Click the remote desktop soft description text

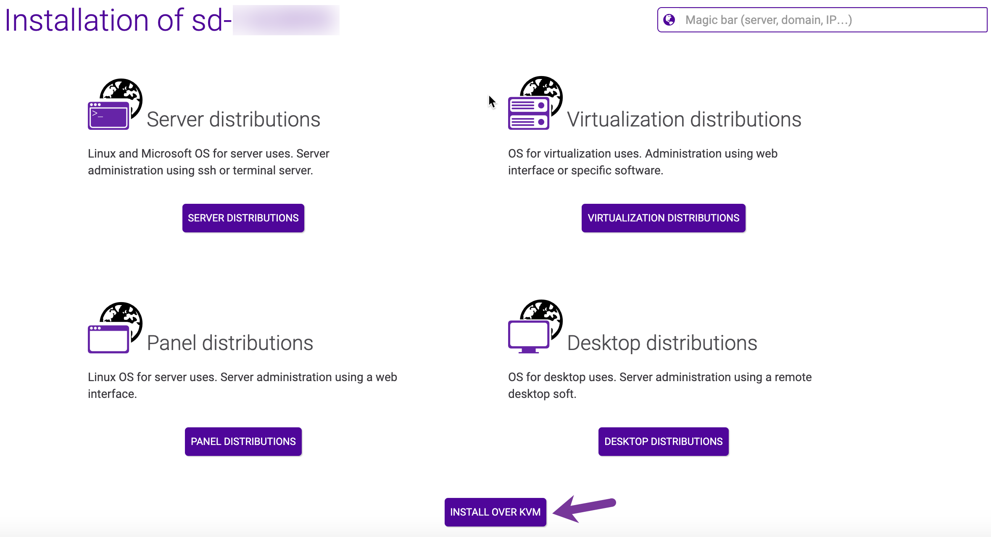click(659, 385)
